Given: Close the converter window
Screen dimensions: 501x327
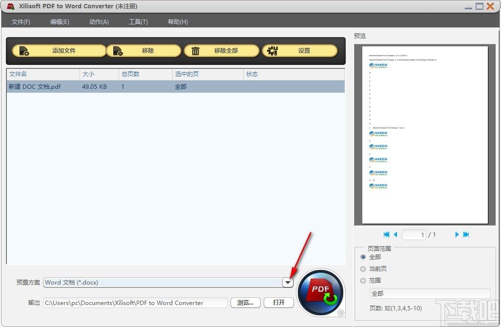Looking at the screenshot, I should point(490,6).
